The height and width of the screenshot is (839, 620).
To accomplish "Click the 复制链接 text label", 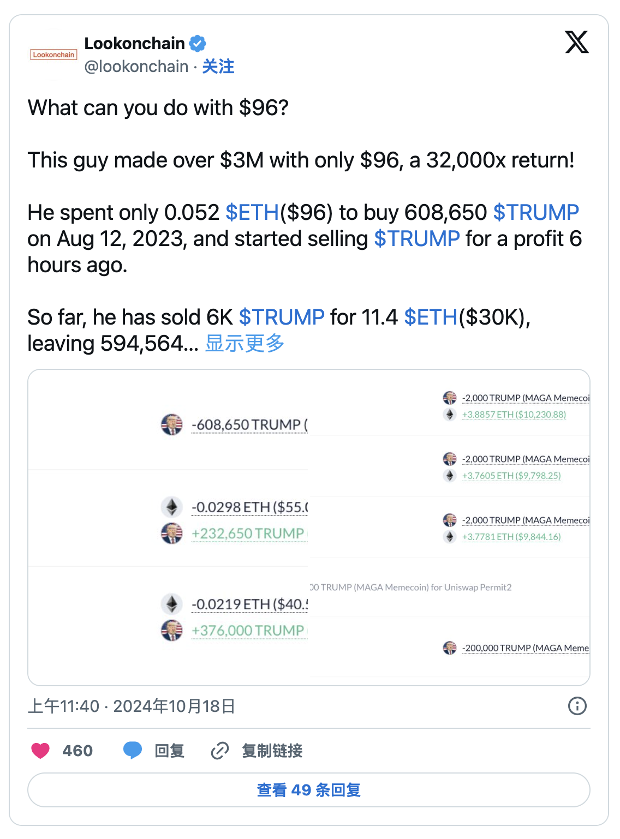I will click(272, 751).
